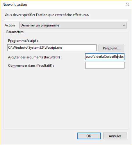Click the 'Programme/script :' label
The width and height of the screenshot is (132, 145).
tap(23, 41)
